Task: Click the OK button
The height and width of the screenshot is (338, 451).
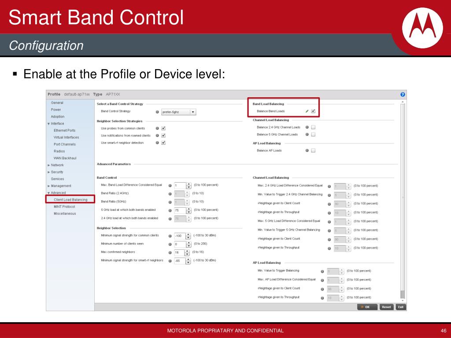Action: pyautogui.click(x=367, y=307)
